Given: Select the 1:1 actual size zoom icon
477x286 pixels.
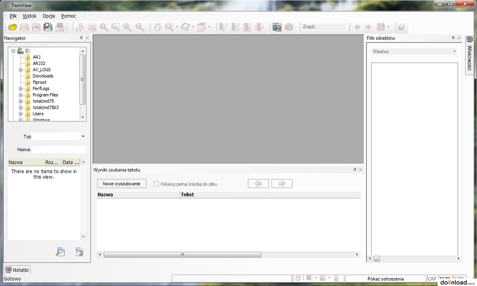Looking at the screenshot, I should click(x=80, y=27).
